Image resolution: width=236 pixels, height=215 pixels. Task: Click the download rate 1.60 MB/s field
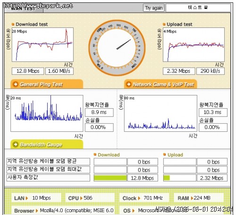coord(59,71)
